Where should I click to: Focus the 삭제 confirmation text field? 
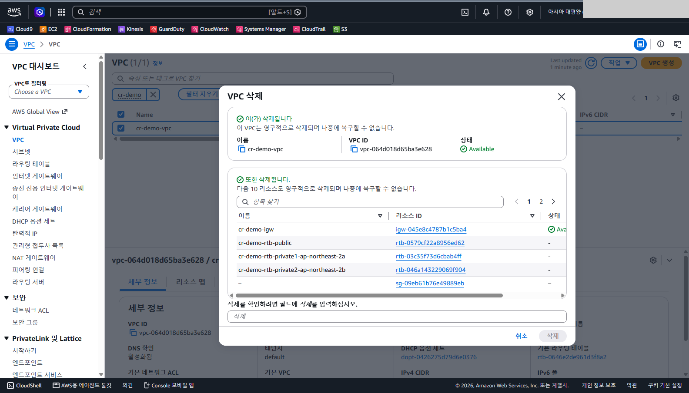397,317
